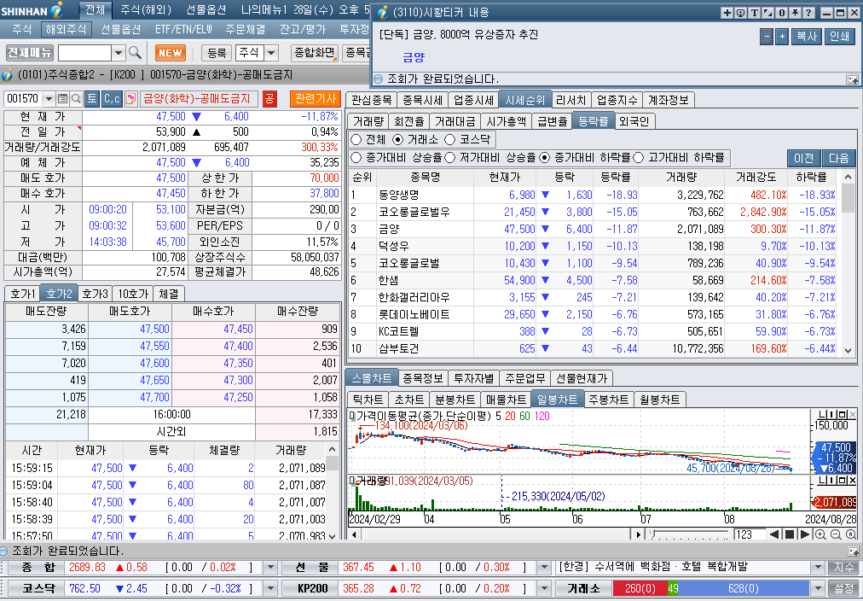This screenshot has height=601, width=863.
Task: Click the chart auto-fit magnifier A icon
Action: point(851,534)
